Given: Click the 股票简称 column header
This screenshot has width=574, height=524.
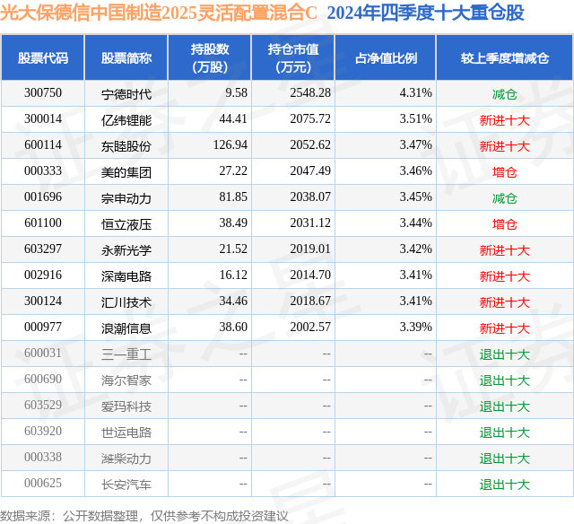Looking at the screenshot, I should [126, 57].
